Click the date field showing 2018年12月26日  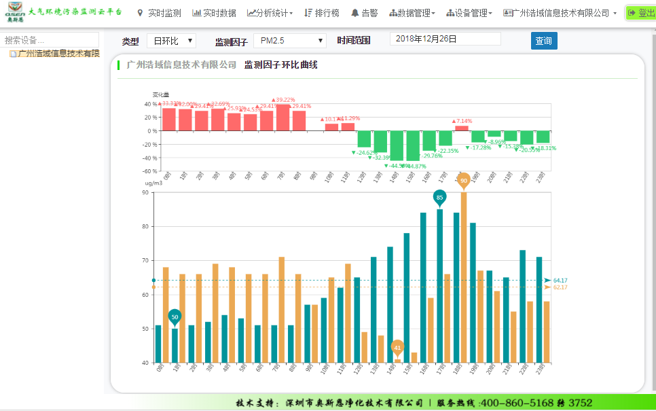coord(445,39)
